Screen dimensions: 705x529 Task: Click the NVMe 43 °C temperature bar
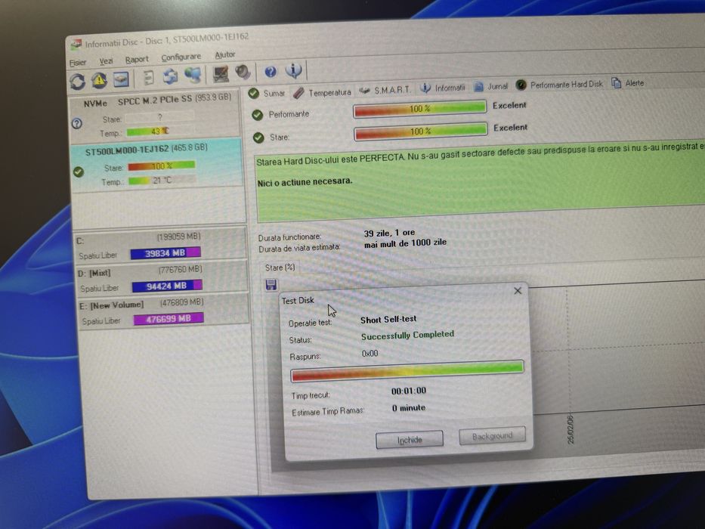coord(160,131)
